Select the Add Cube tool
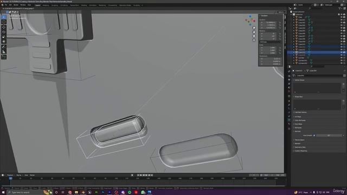This screenshot has width=347, height=195. pyautogui.click(x=4, y=57)
